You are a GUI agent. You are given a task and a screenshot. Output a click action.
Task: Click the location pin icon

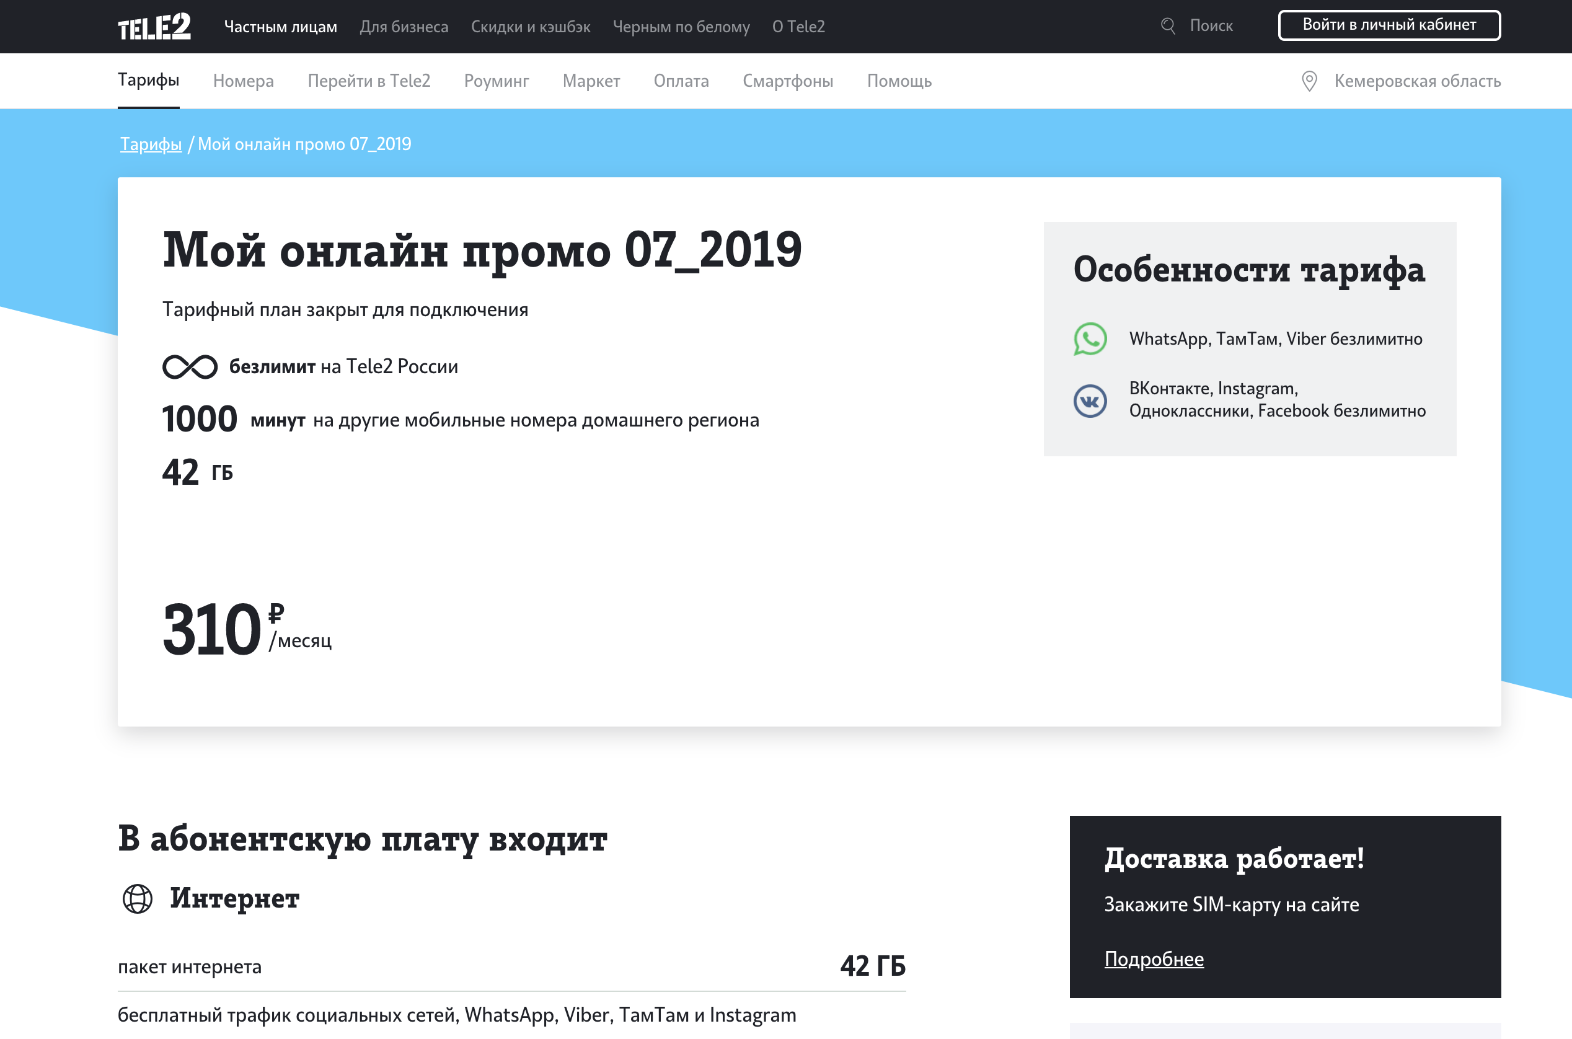[1309, 81]
